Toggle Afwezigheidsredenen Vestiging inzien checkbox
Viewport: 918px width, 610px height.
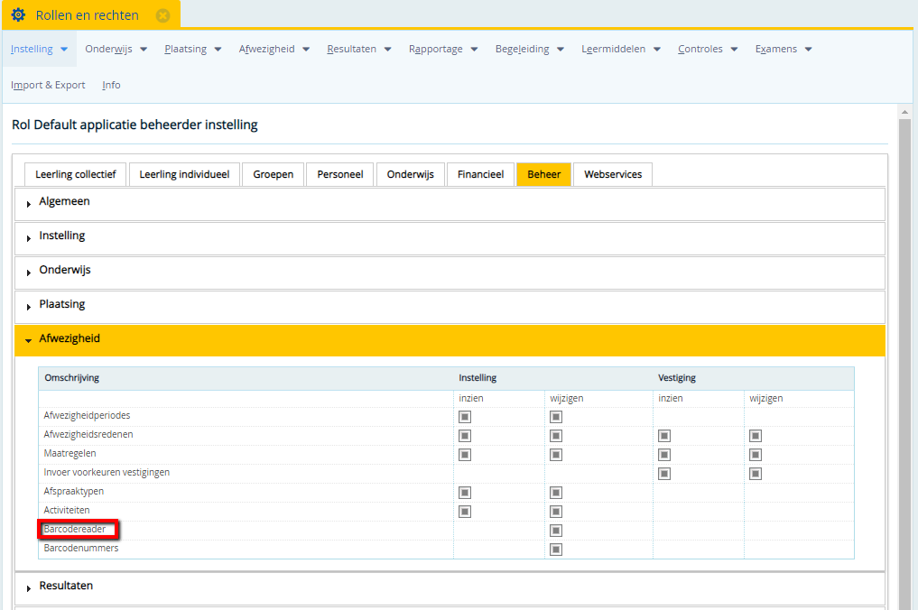(x=664, y=436)
